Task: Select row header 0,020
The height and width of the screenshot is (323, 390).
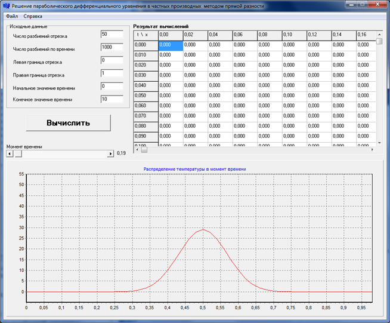Action: 146,66
